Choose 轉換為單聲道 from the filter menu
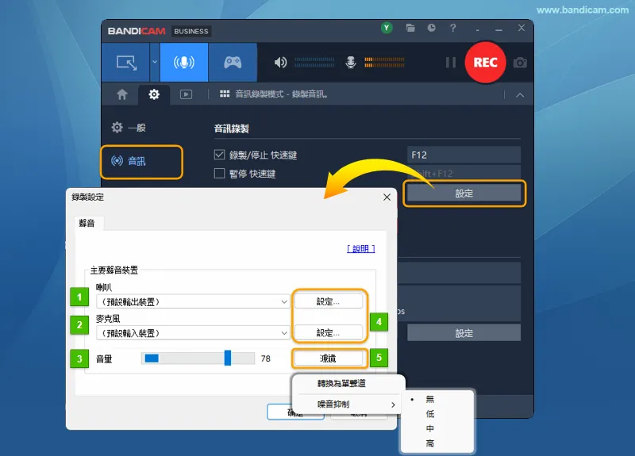 341,383
